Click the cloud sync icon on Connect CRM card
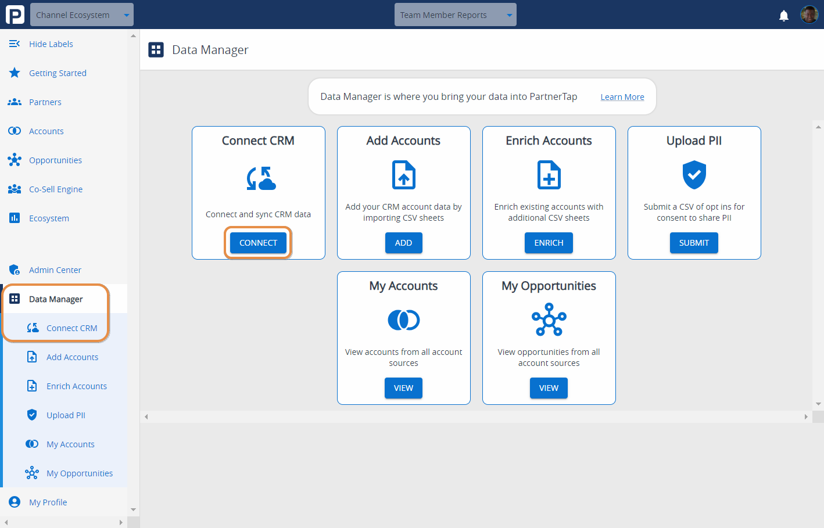This screenshot has height=528, width=824. [261, 178]
